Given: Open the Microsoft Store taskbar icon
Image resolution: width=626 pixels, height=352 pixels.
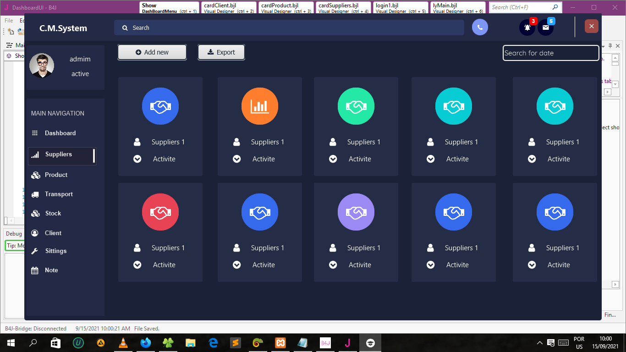Looking at the screenshot, I should (55, 343).
